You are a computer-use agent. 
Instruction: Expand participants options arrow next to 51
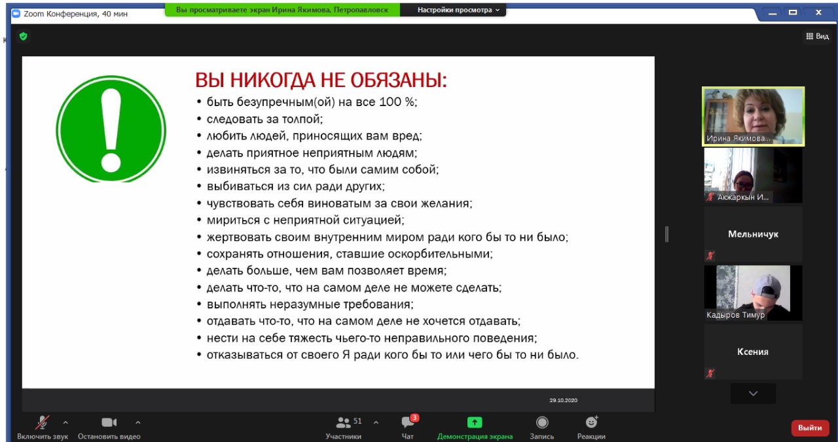pyautogui.click(x=376, y=422)
